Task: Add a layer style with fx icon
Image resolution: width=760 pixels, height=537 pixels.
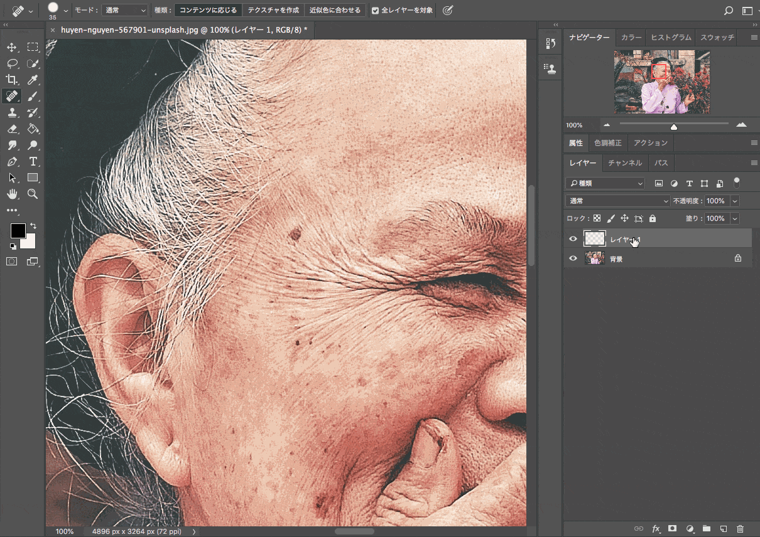Action: (x=656, y=529)
